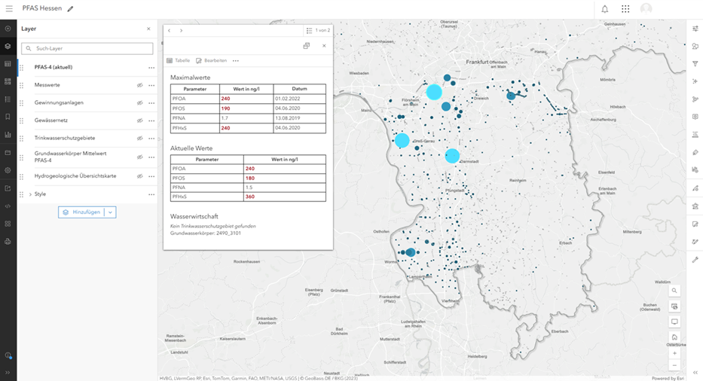The height and width of the screenshot is (381, 703).
Task: Open the Map tools wrench icon
Action: tap(695, 260)
